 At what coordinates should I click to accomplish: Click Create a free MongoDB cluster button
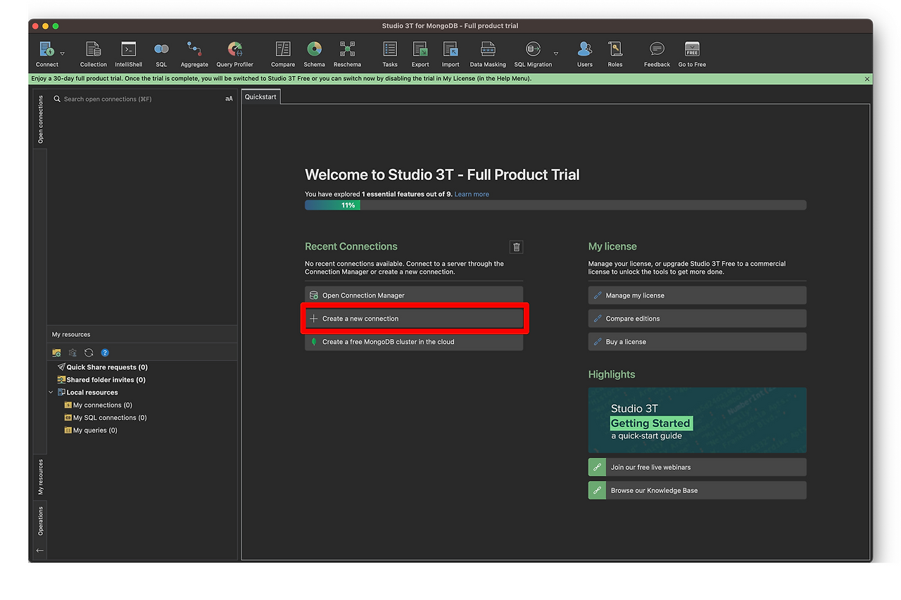(414, 342)
